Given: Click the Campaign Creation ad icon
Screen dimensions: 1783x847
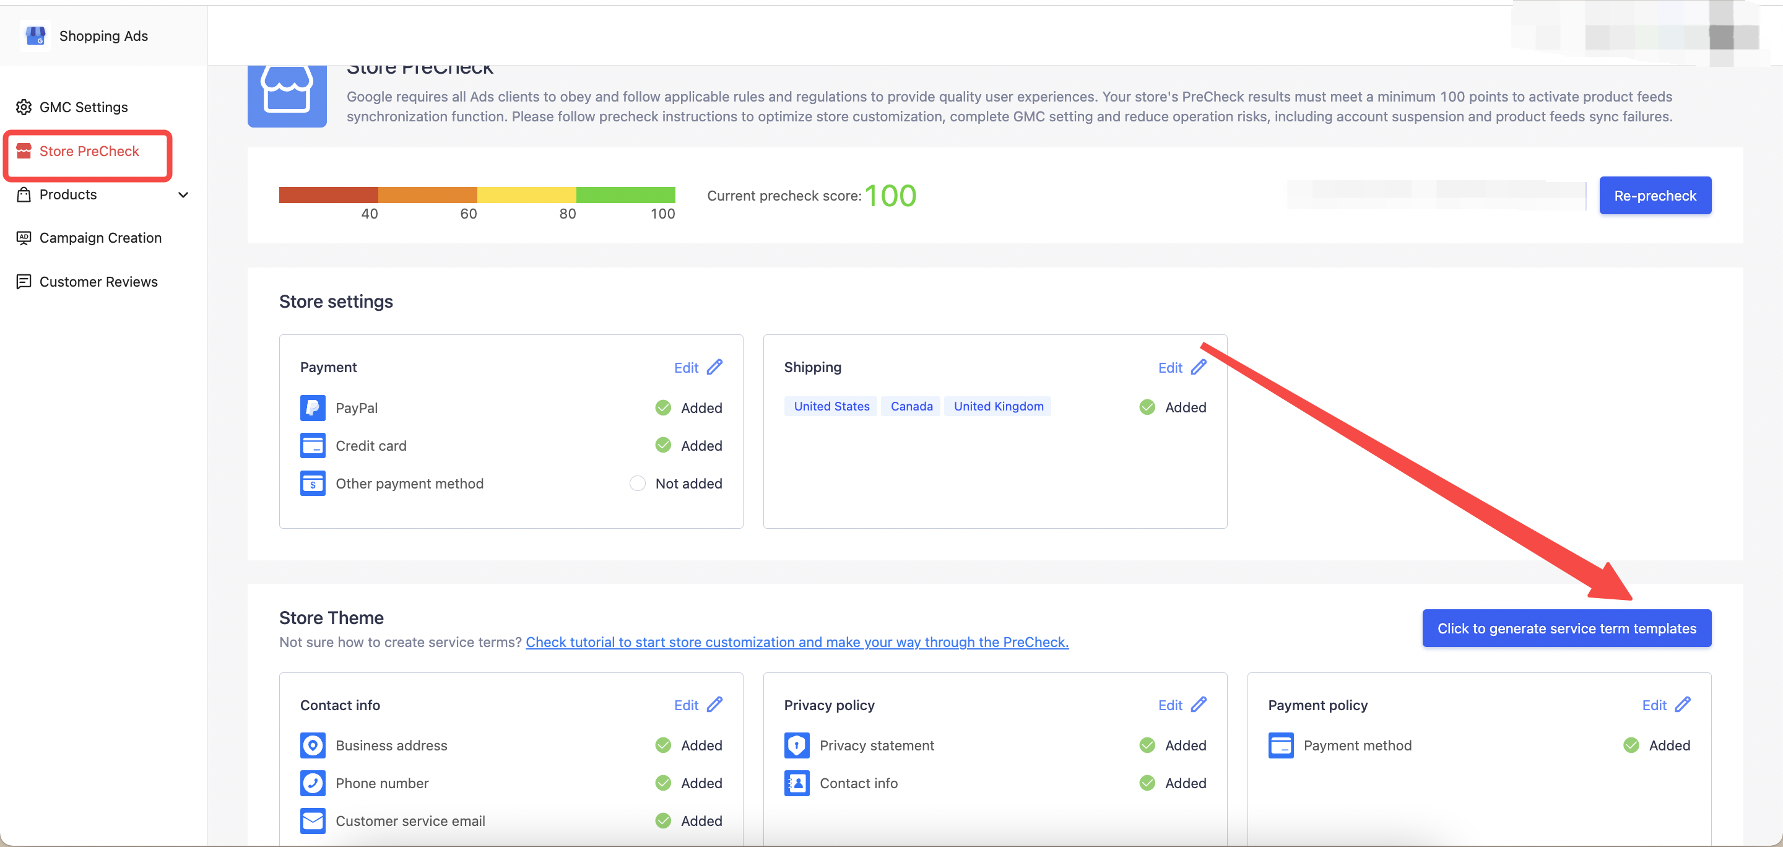Looking at the screenshot, I should click(24, 238).
